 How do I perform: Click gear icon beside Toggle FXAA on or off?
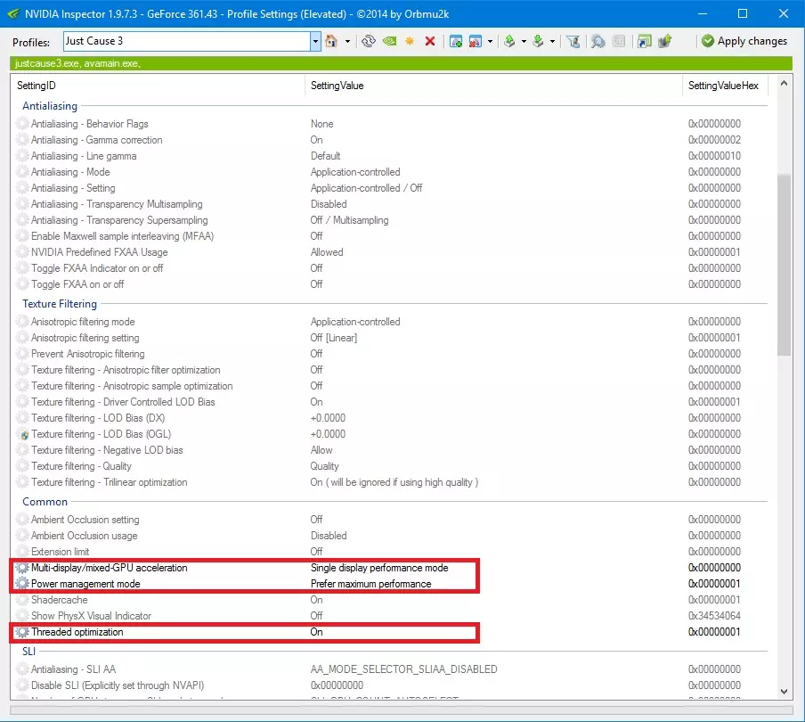pos(22,284)
